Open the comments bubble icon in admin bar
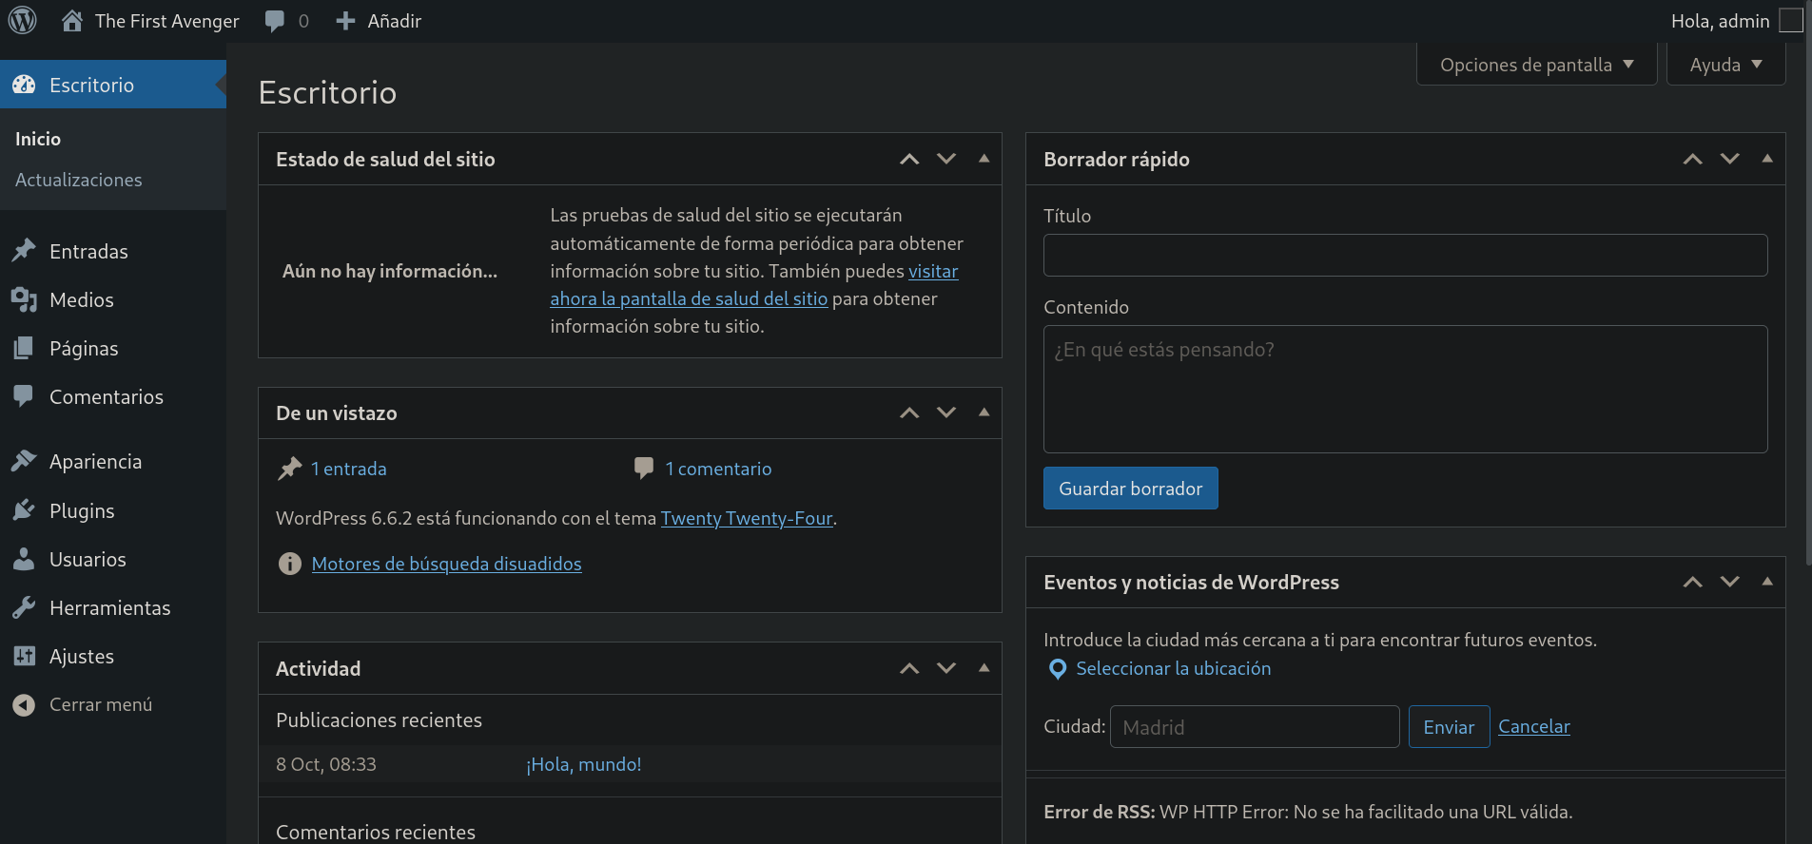The width and height of the screenshot is (1812, 844). point(275,21)
